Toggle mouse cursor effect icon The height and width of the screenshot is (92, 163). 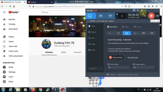(x=117, y=14)
